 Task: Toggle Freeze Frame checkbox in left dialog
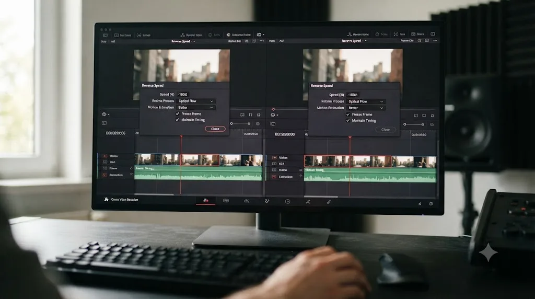[x=178, y=113]
